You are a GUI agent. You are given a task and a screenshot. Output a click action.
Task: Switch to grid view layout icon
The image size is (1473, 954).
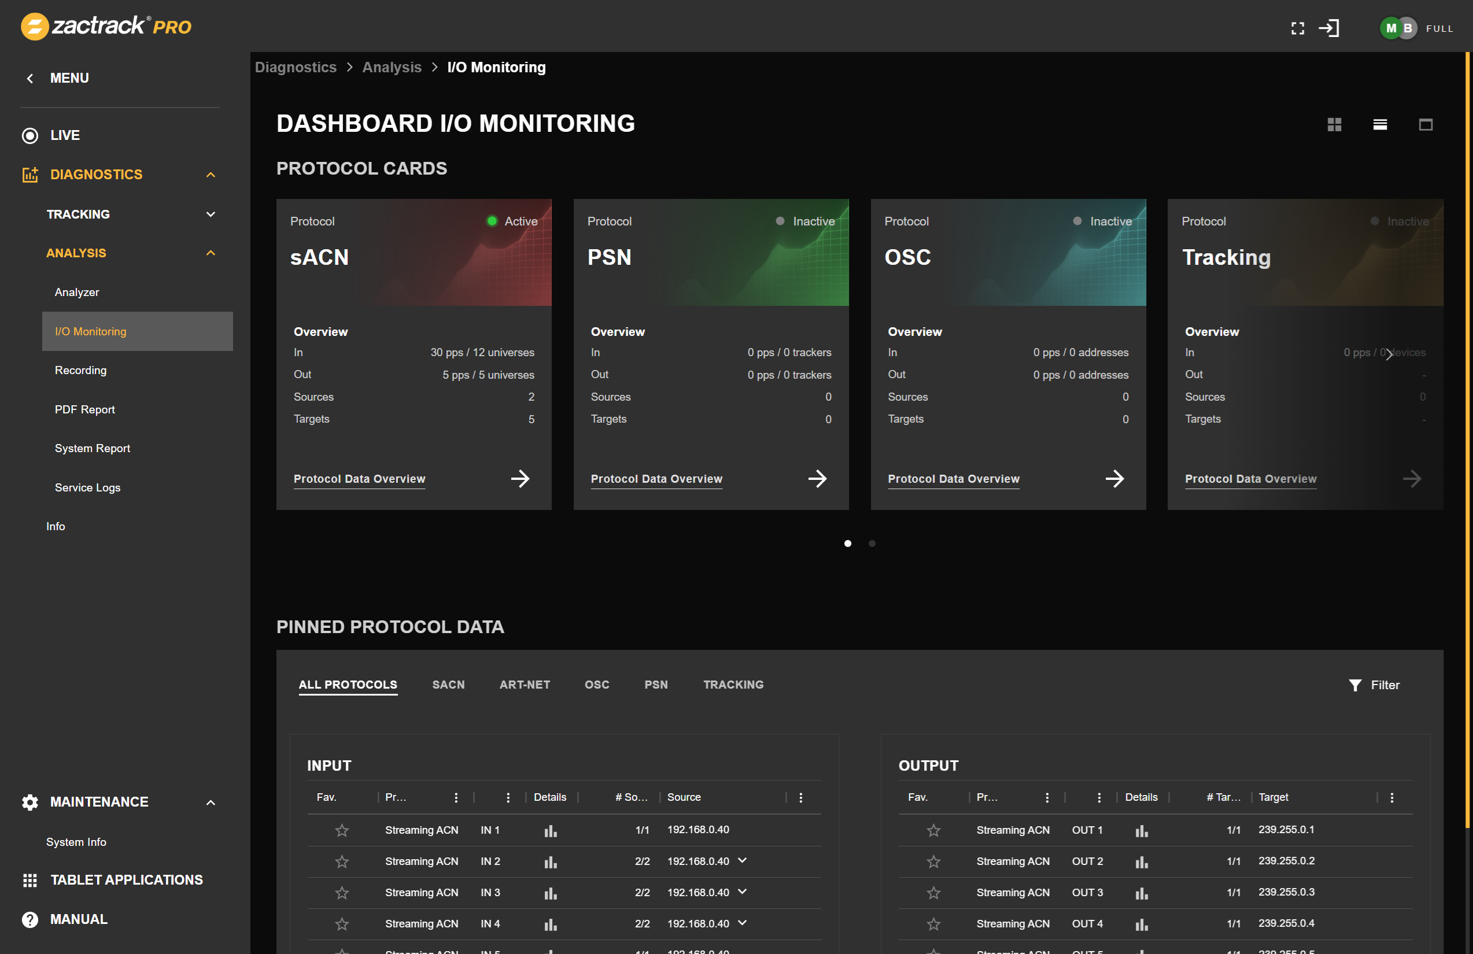1334,124
